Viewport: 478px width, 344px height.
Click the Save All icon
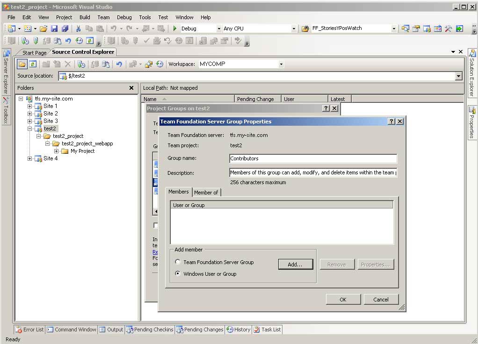point(65,29)
